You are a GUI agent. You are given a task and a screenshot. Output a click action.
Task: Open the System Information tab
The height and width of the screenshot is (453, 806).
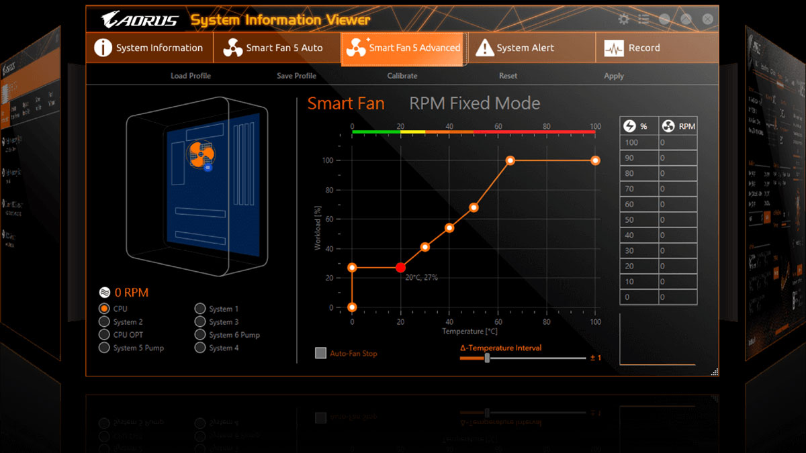point(150,48)
